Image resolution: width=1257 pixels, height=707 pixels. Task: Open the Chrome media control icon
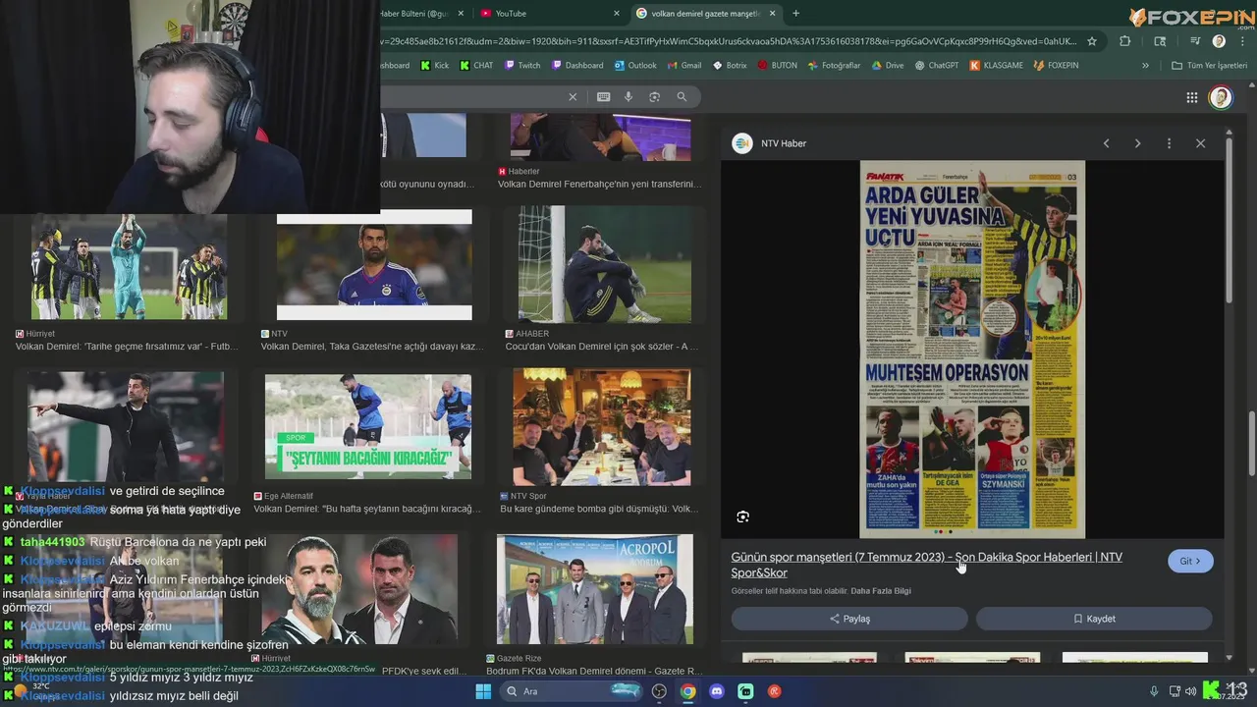point(1195,41)
